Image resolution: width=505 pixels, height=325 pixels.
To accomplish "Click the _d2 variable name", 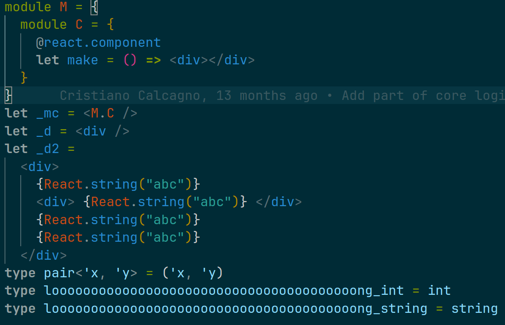I will pyautogui.click(x=48, y=149).
